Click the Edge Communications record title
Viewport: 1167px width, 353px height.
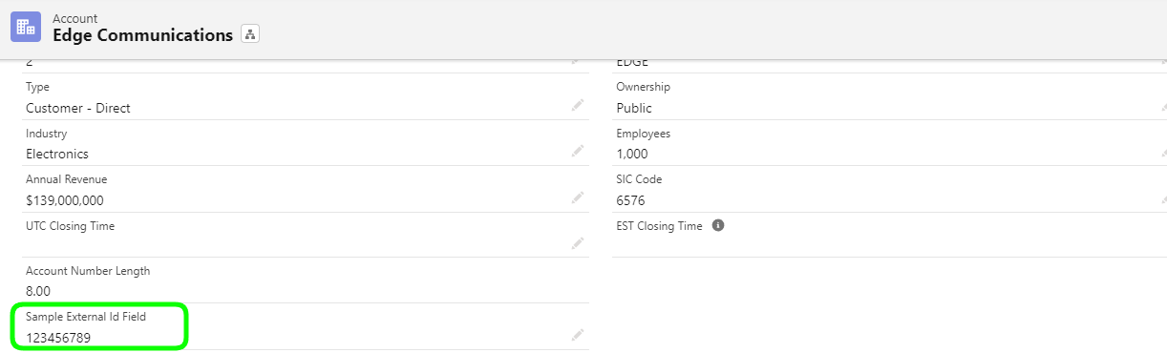click(x=142, y=35)
